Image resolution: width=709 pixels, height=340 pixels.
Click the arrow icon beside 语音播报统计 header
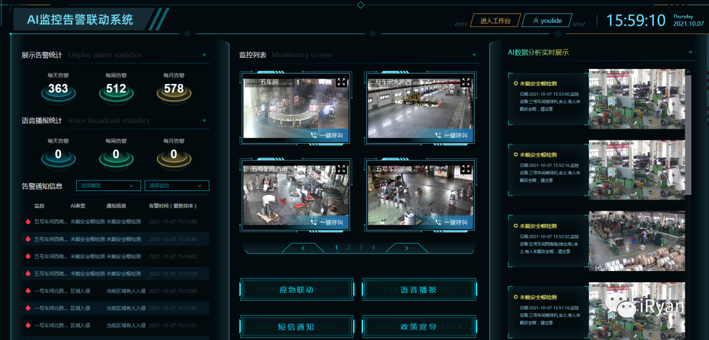click(x=204, y=120)
